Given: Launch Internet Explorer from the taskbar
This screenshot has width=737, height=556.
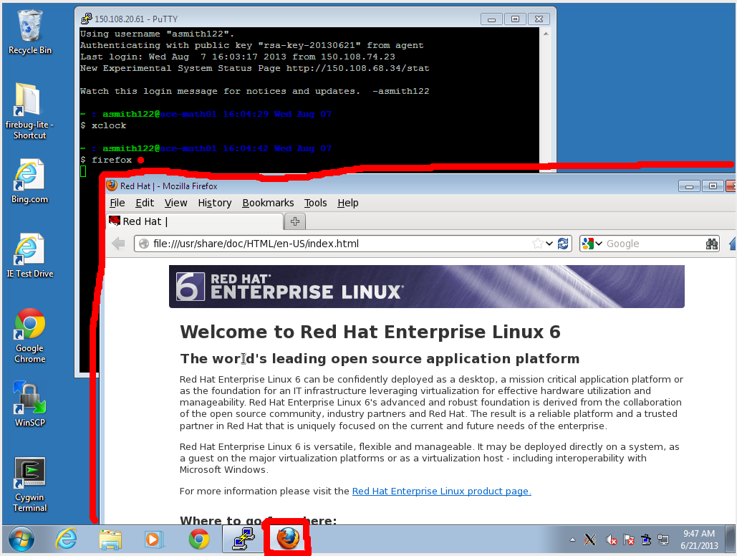Looking at the screenshot, I should (67, 539).
